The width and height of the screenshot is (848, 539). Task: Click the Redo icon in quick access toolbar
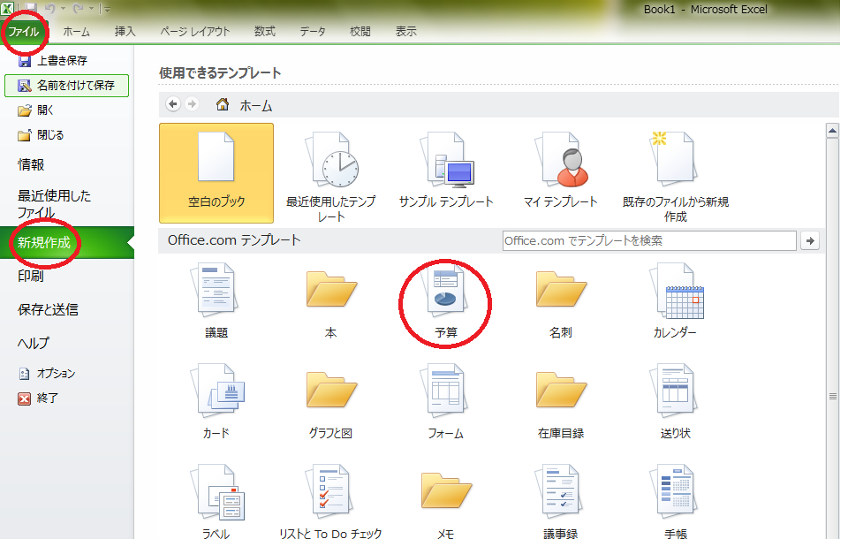tap(78, 9)
